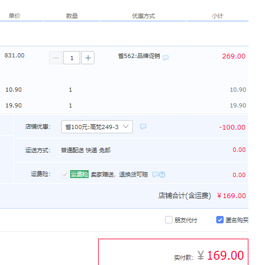Enable the 朋友代付 checkbox

(x=169, y=220)
